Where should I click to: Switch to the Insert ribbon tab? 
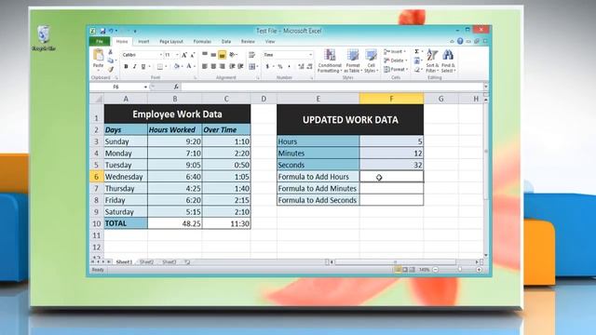(143, 41)
